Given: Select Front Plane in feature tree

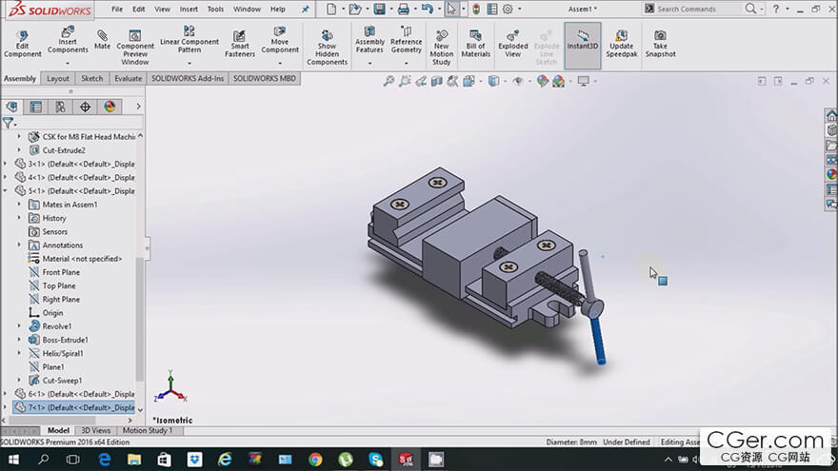Looking at the screenshot, I should pyautogui.click(x=61, y=272).
